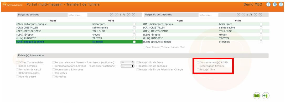Go to next page of Magasins destinataires
This screenshot has width=285, height=104.
click(x=256, y=15)
